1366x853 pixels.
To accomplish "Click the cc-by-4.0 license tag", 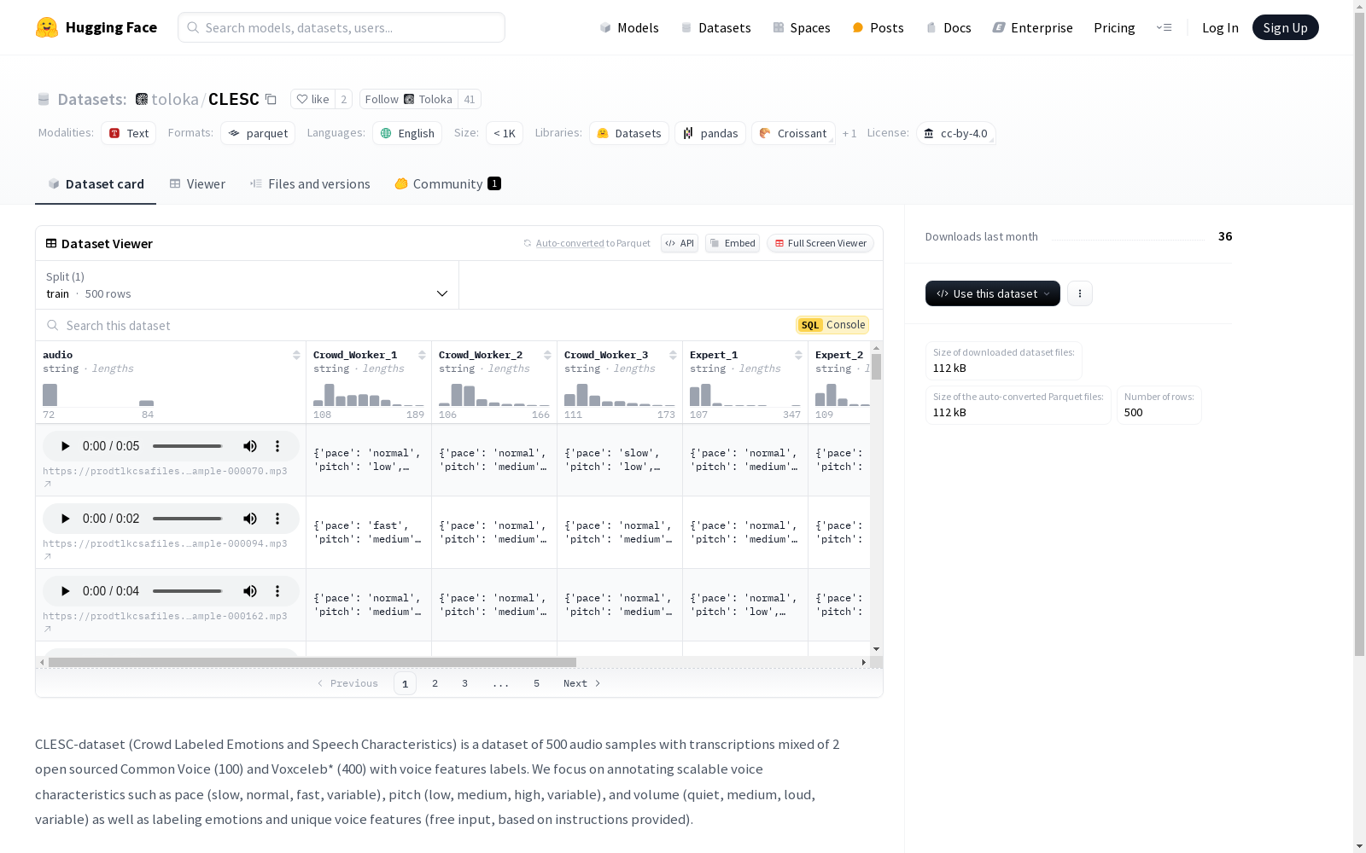I will [x=955, y=133].
